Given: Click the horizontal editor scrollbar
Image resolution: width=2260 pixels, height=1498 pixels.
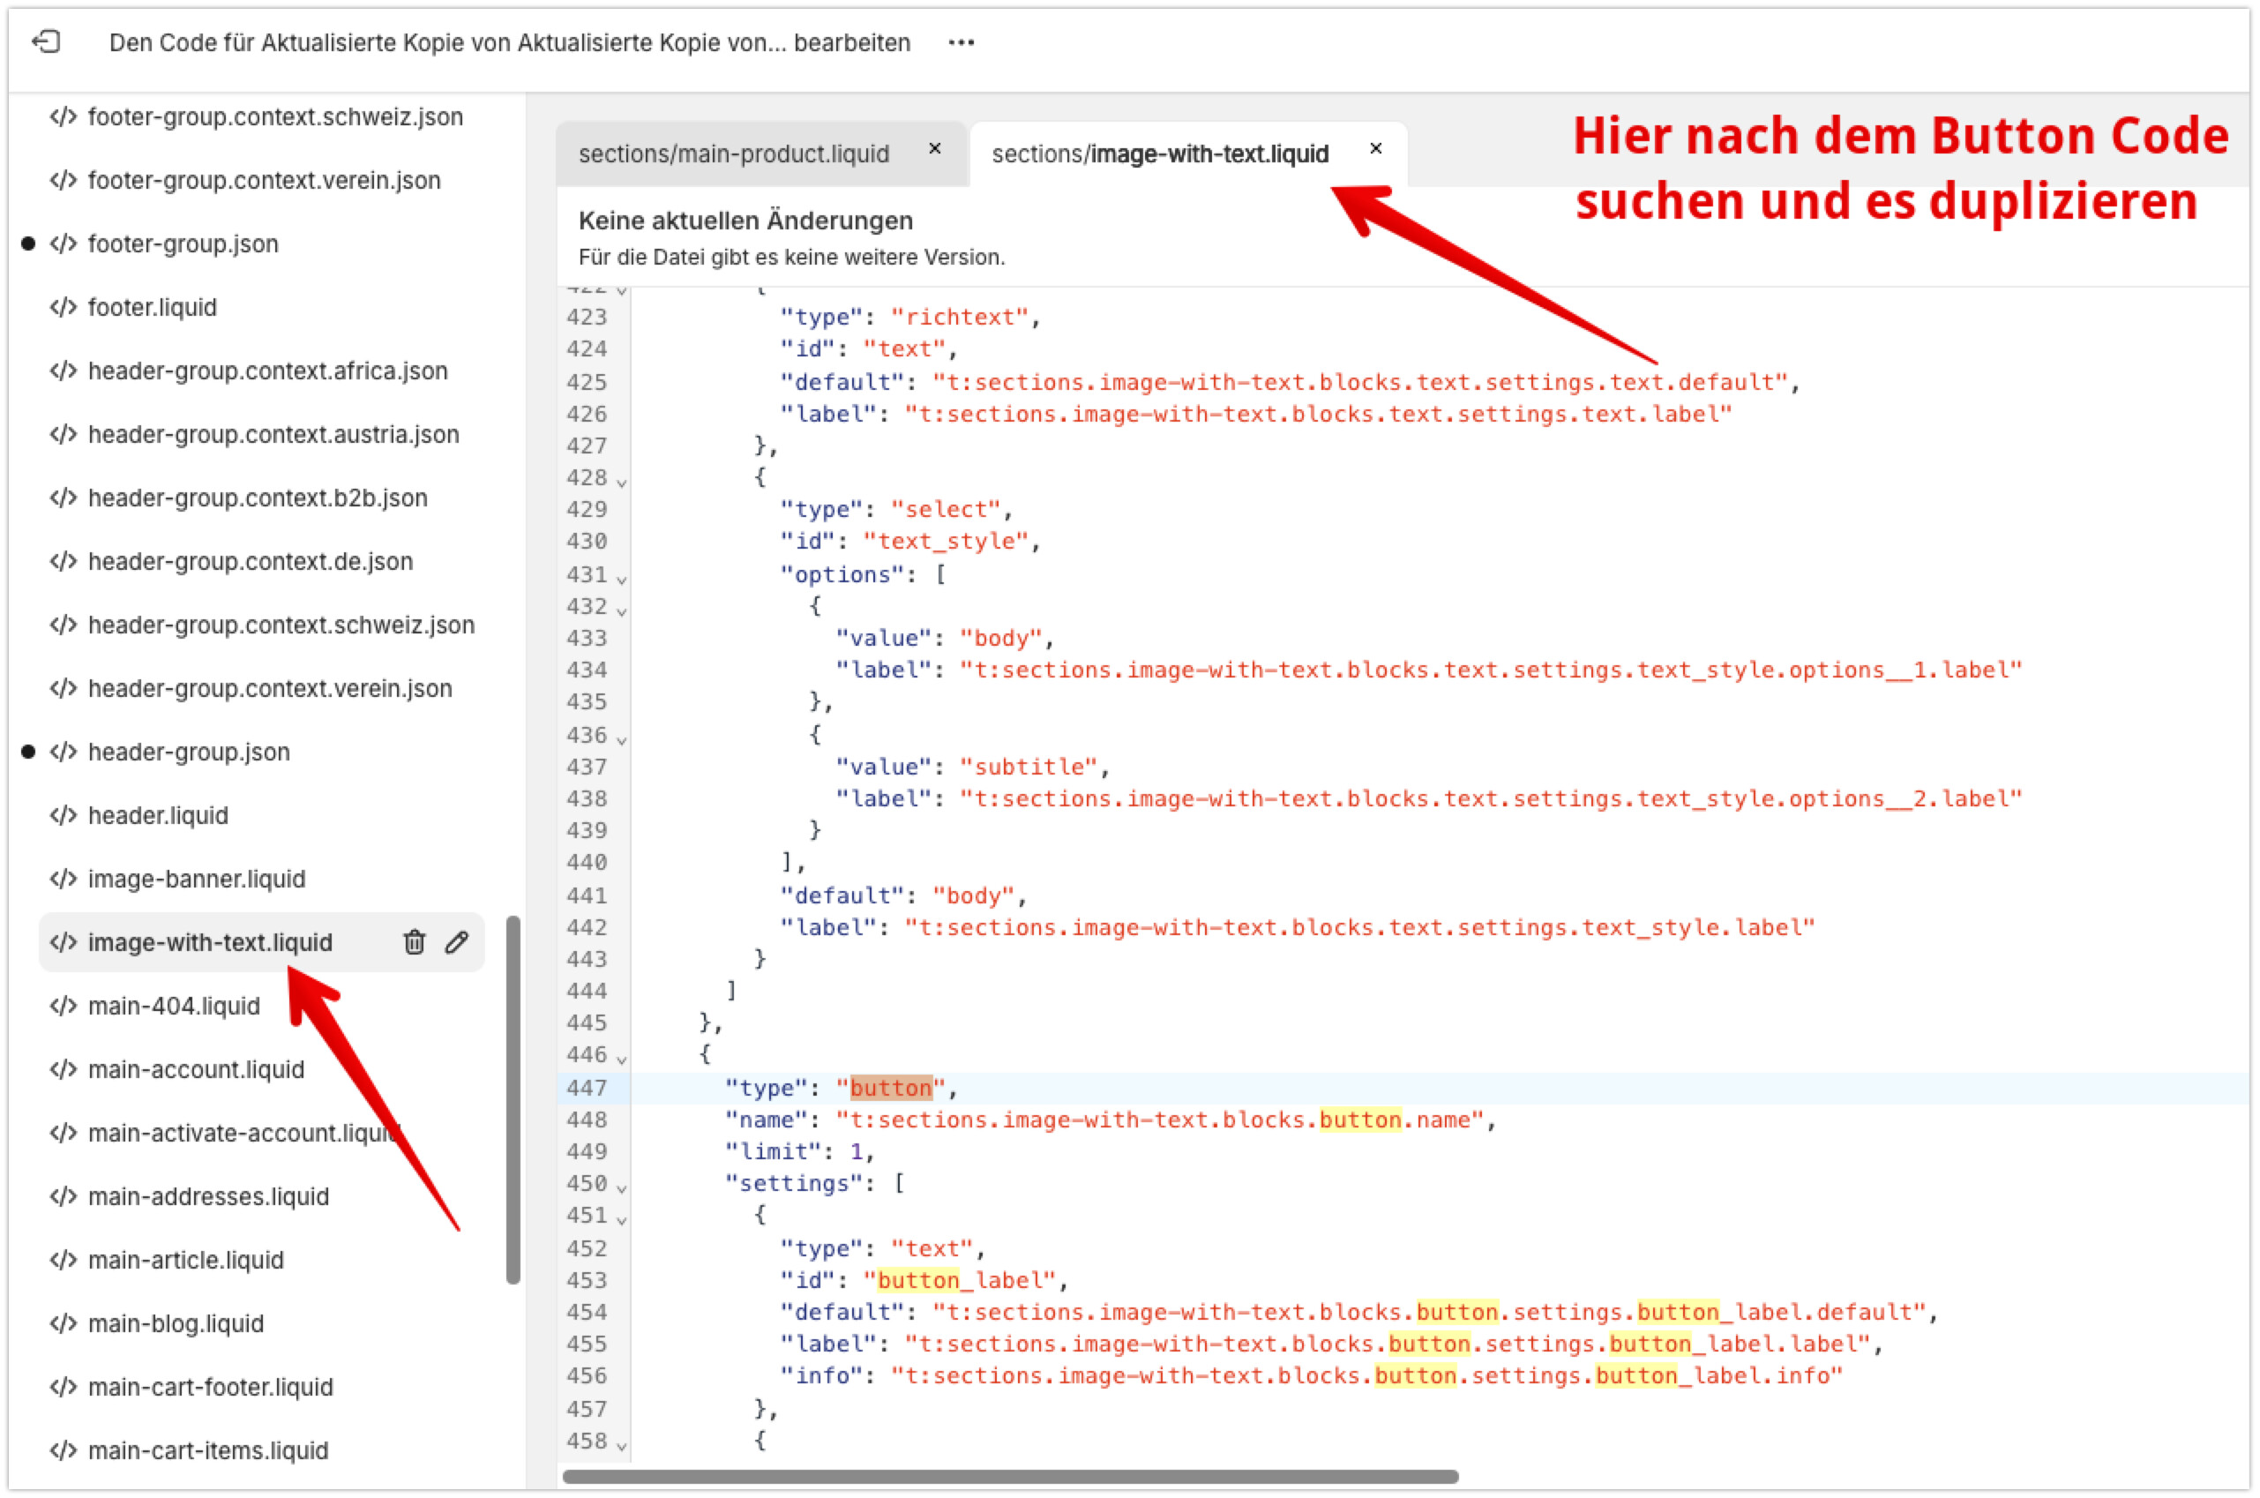Looking at the screenshot, I should pos(1010,1476).
